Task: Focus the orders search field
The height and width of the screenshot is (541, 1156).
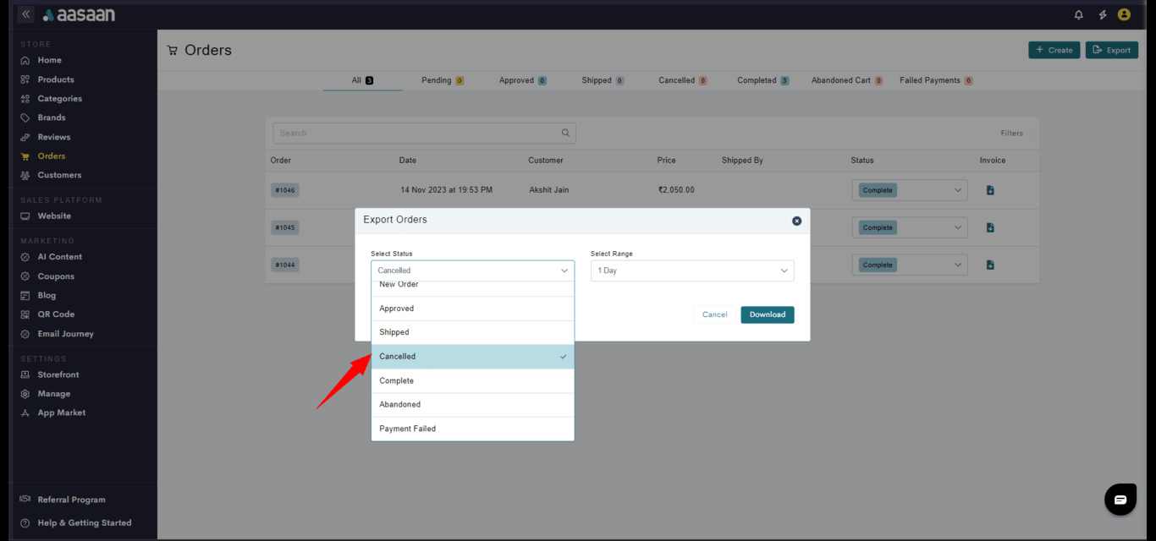Action: point(415,133)
